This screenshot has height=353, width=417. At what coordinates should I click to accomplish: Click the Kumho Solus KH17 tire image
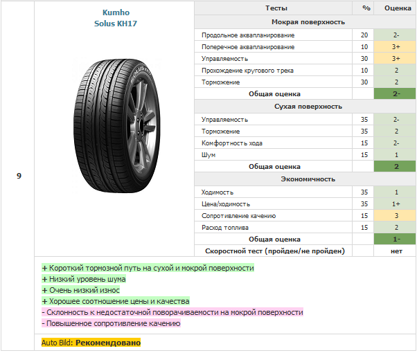pyautogui.click(x=117, y=126)
